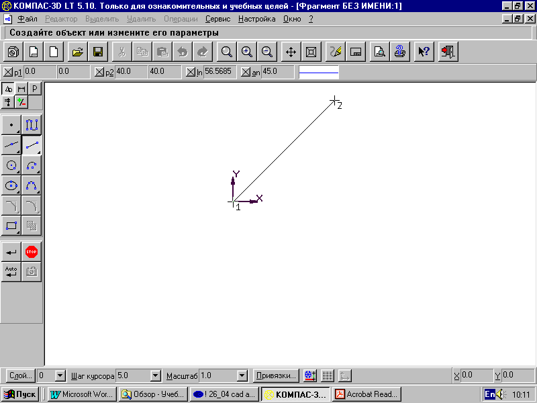Expand the scale dropdown
537x403 pixels.
242,376
